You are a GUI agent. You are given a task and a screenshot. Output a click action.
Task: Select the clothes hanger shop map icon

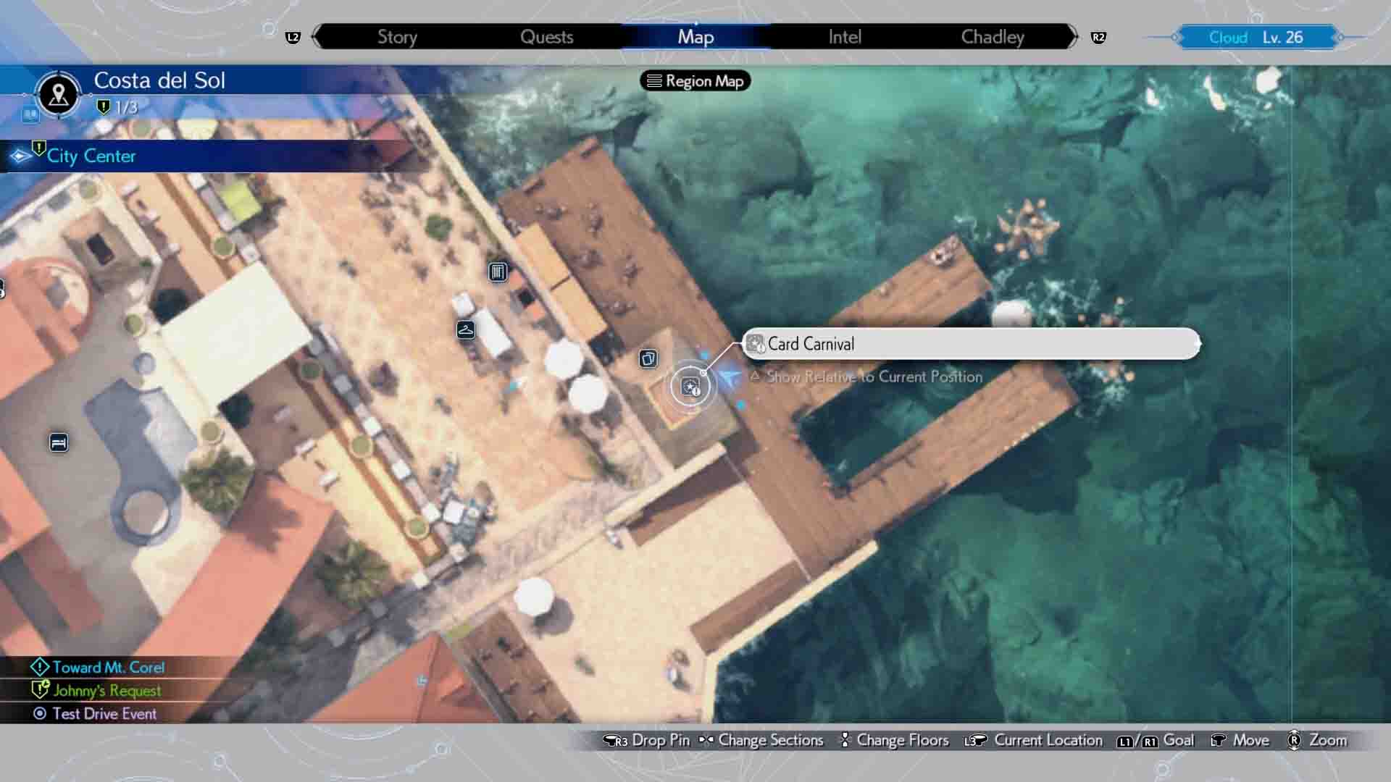pyautogui.click(x=466, y=330)
